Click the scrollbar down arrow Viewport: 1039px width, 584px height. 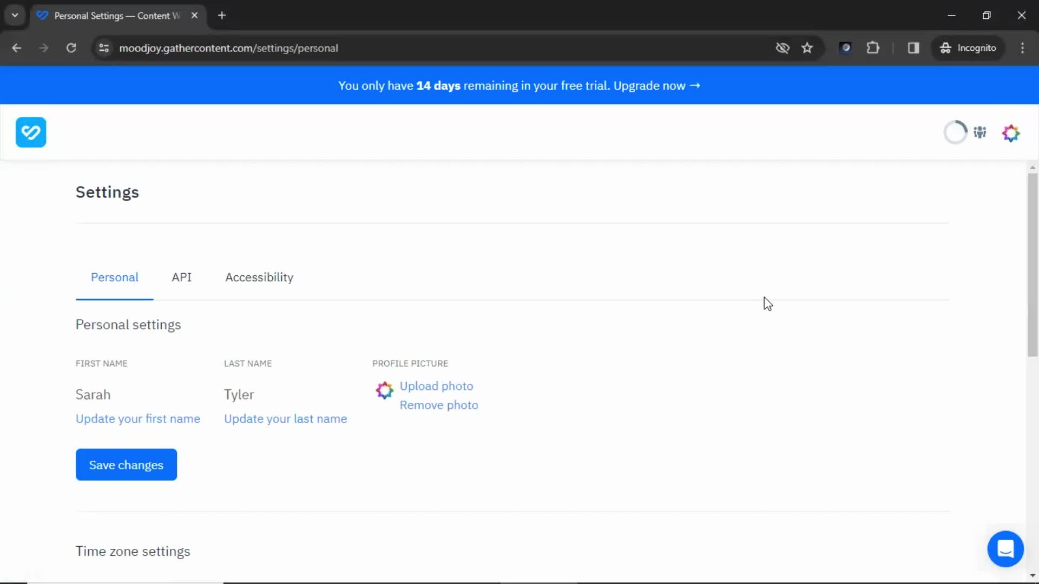(x=1033, y=575)
